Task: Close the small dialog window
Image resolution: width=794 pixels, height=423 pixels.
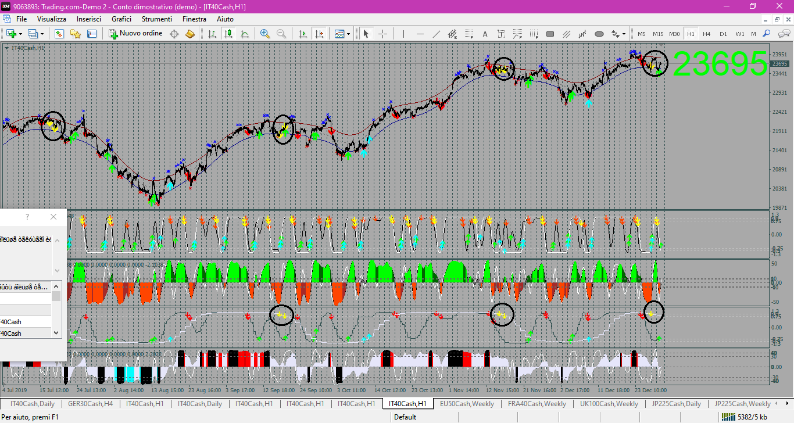Action: point(53,217)
